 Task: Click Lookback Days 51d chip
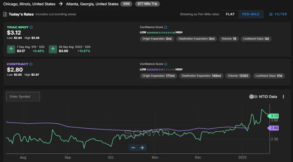pyautogui.click(x=269, y=76)
